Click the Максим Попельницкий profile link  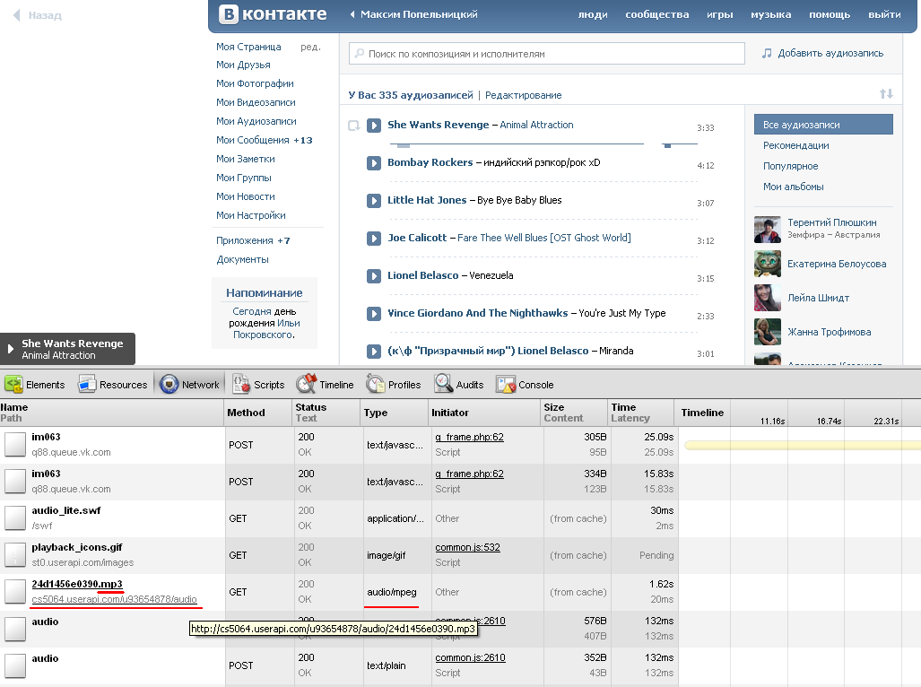pos(419,14)
